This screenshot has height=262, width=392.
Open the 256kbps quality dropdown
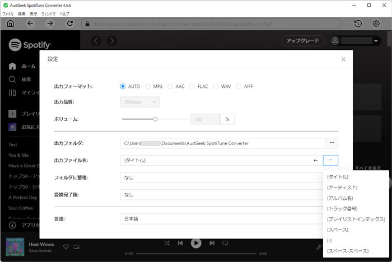point(140,102)
